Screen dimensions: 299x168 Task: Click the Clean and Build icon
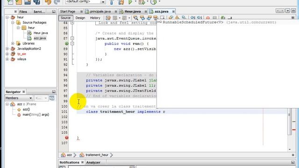point(121,2)
